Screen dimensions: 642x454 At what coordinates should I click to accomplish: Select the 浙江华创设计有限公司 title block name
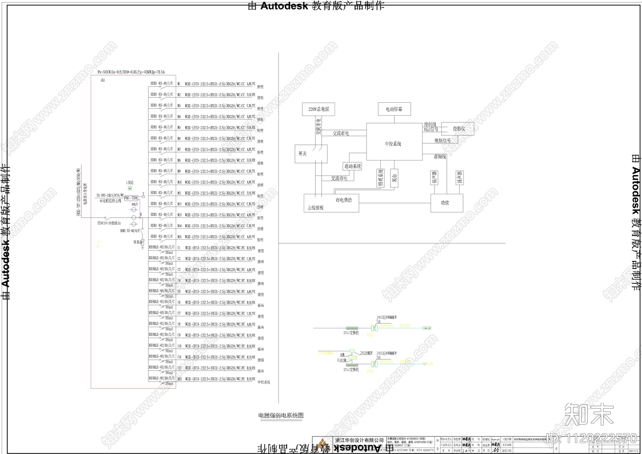point(360,441)
